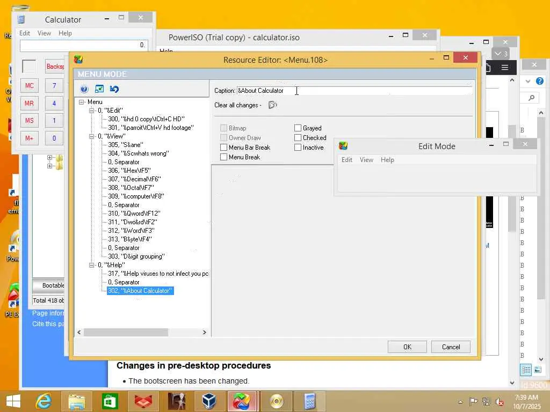Viewport: 550px width, 412px height.
Task: Collapse the "&View" tree node
Action: pos(91,136)
